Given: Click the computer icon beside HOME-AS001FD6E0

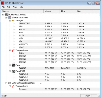Looking at the screenshot, I should pos(6,14).
